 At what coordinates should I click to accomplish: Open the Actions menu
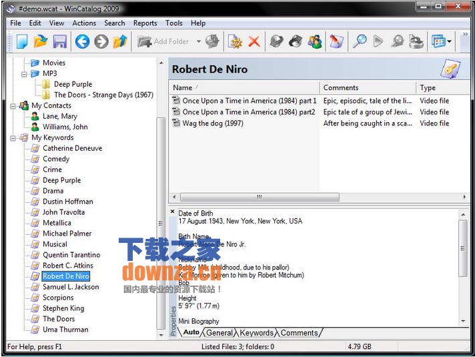coord(84,23)
